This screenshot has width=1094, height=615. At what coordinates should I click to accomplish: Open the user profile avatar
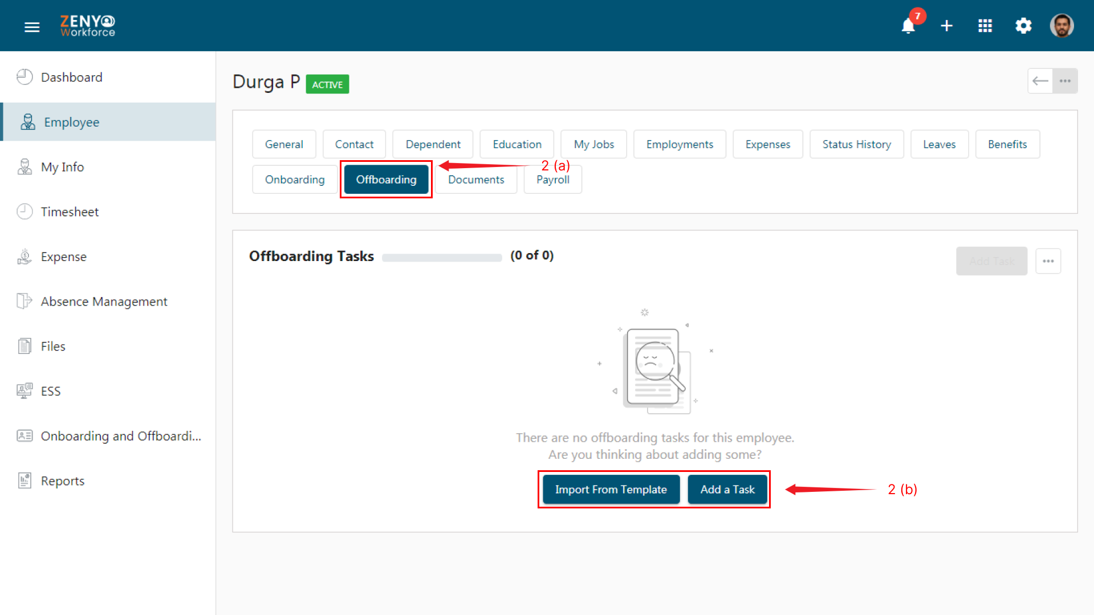coord(1062,26)
